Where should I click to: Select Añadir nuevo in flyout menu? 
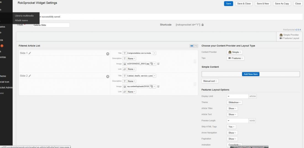(x=21, y=20)
